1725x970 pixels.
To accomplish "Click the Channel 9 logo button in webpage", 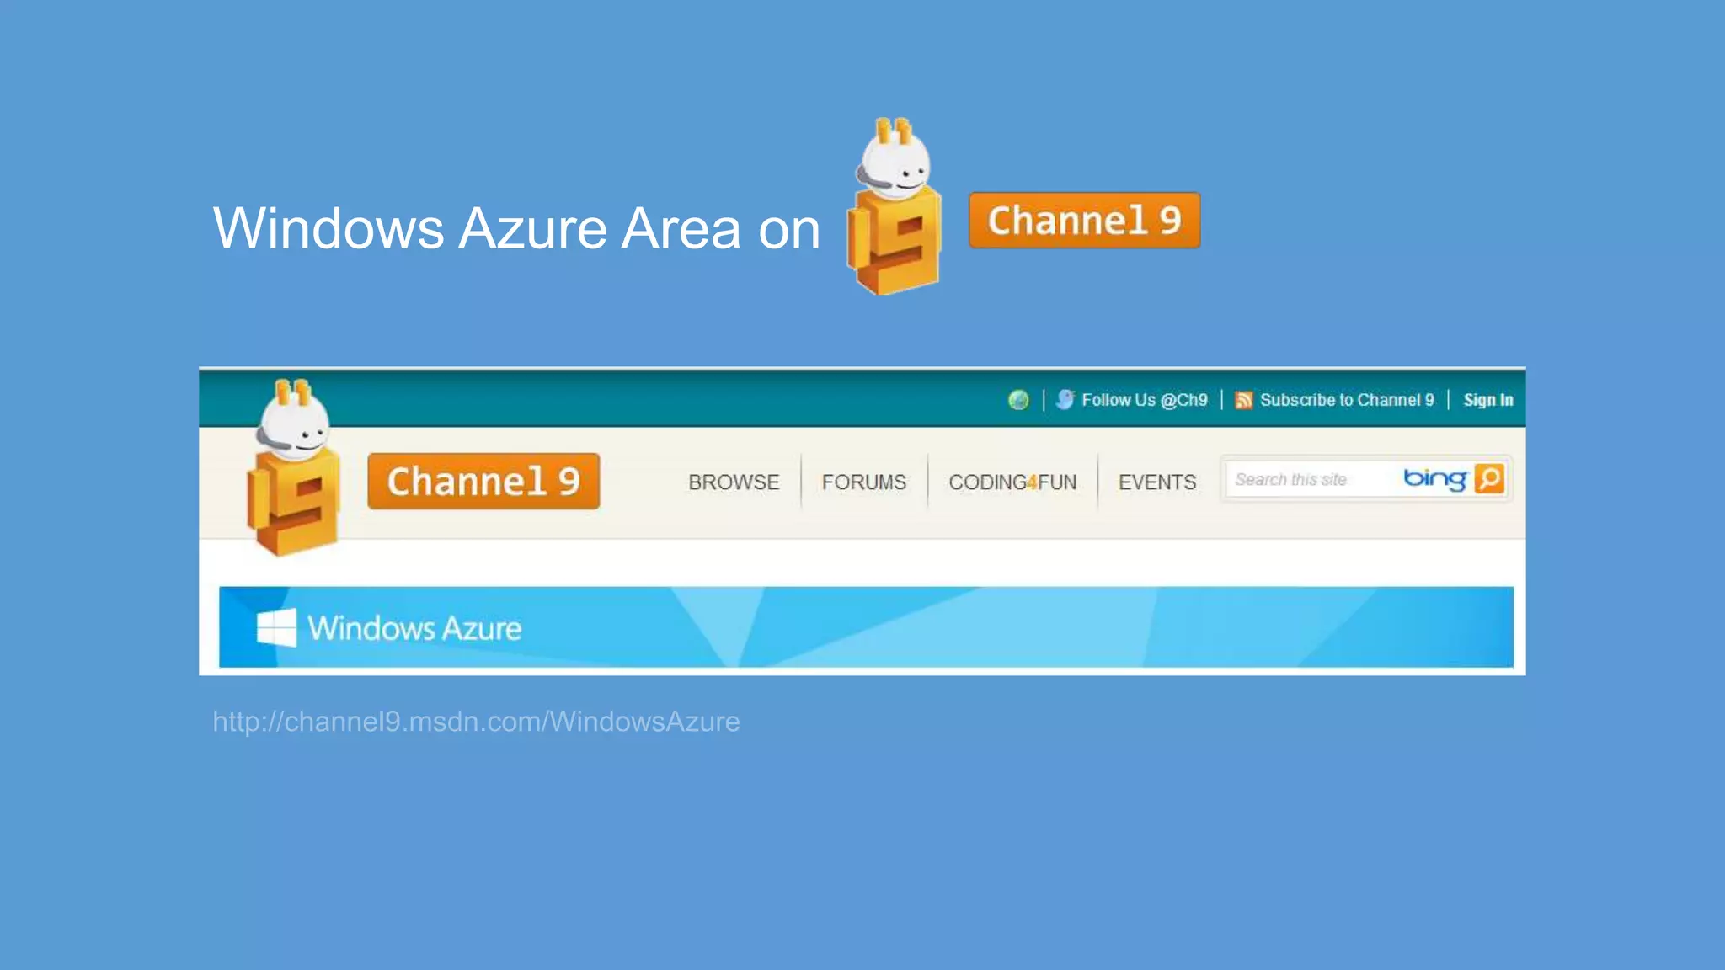I will (x=483, y=481).
